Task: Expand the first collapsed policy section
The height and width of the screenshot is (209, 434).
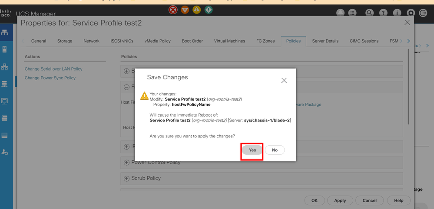Action: pos(126,71)
